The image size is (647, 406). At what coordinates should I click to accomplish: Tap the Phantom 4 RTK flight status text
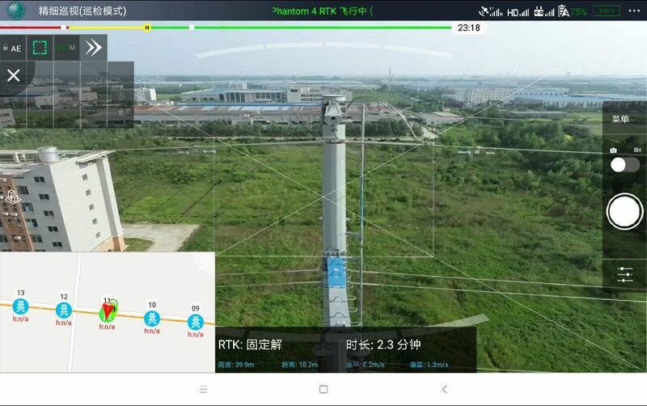pyautogui.click(x=322, y=11)
